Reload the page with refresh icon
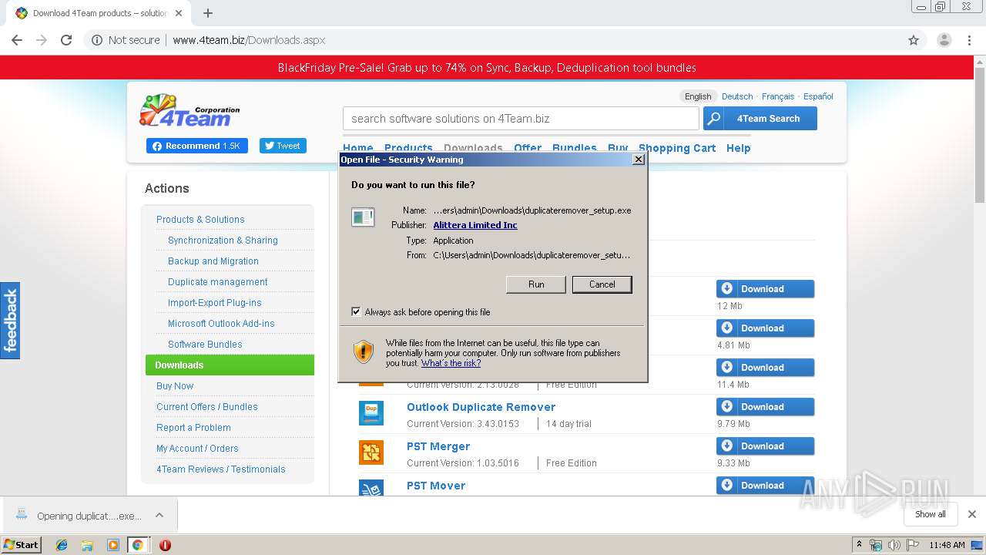The height and width of the screenshot is (555, 986). click(66, 40)
